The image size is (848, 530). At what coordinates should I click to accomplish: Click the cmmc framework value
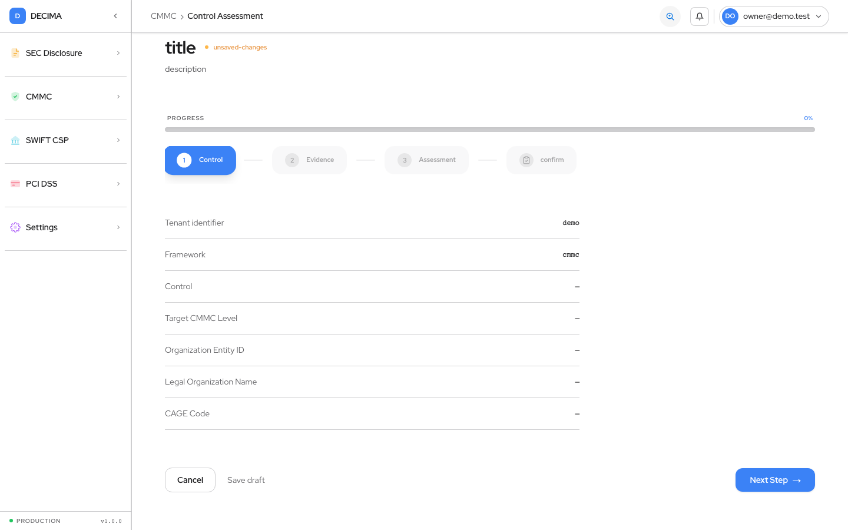(x=571, y=255)
